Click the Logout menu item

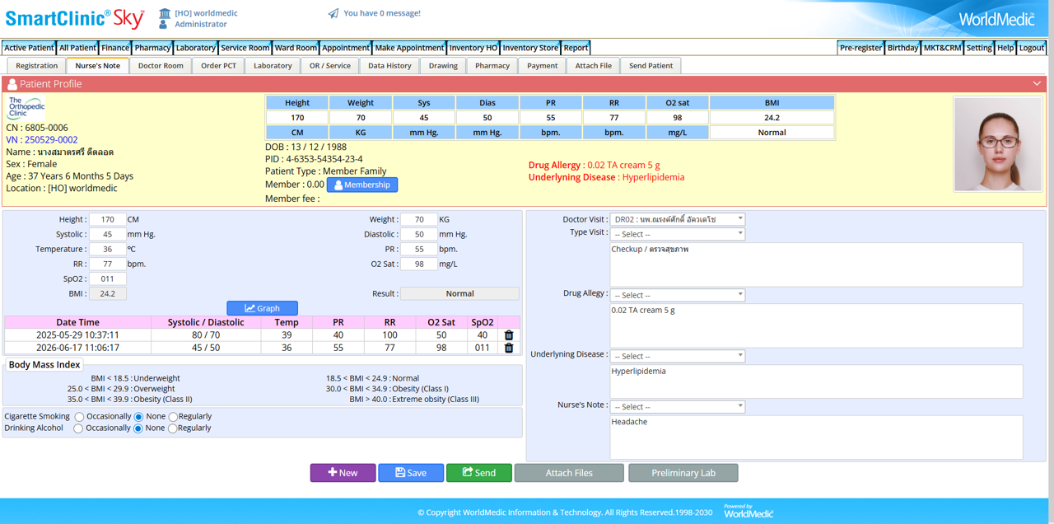click(1031, 48)
